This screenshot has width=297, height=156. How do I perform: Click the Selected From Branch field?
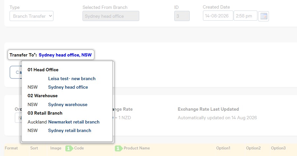[x=111, y=16]
